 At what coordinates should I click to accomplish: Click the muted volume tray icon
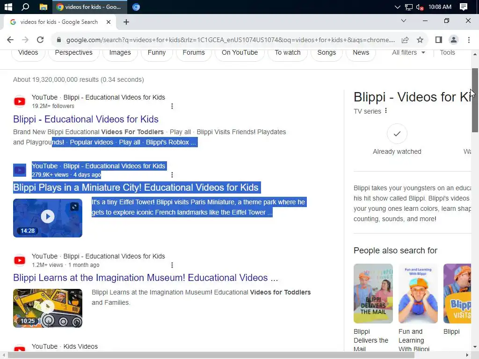point(420,7)
